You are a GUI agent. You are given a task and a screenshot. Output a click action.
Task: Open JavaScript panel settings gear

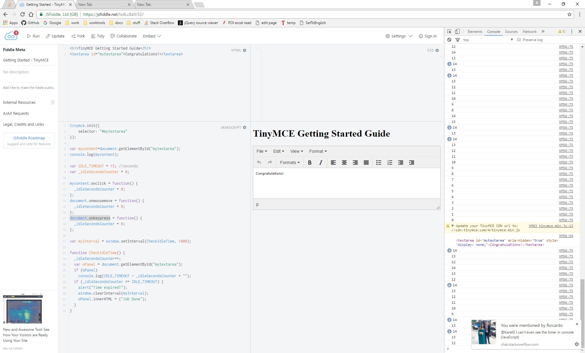pyautogui.click(x=244, y=128)
